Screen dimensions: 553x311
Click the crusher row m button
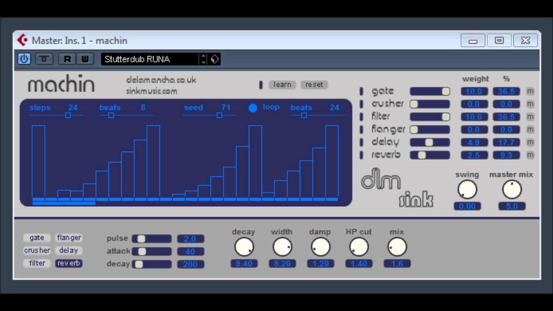530,104
